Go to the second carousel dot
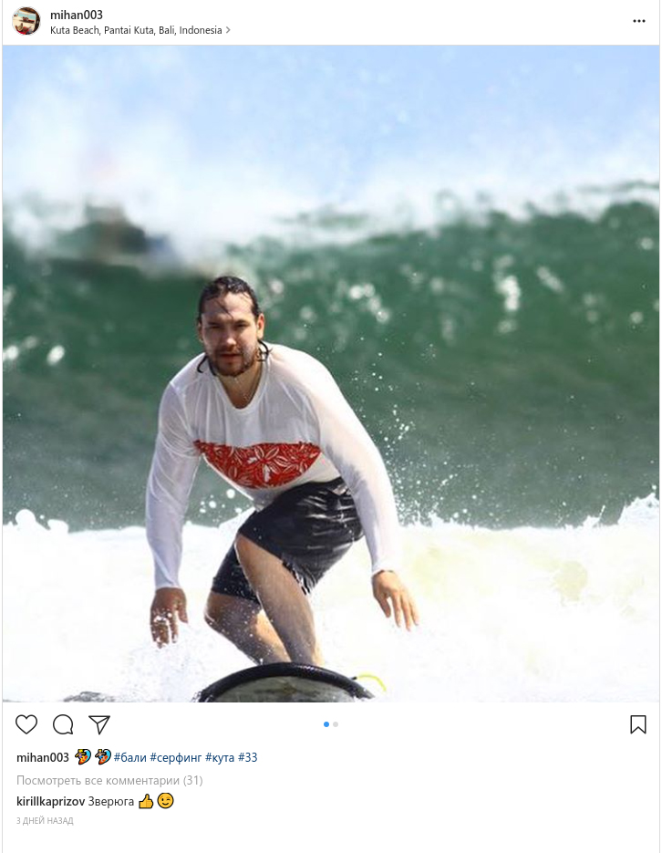The width and height of the screenshot is (662, 853). [x=336, y=724]
